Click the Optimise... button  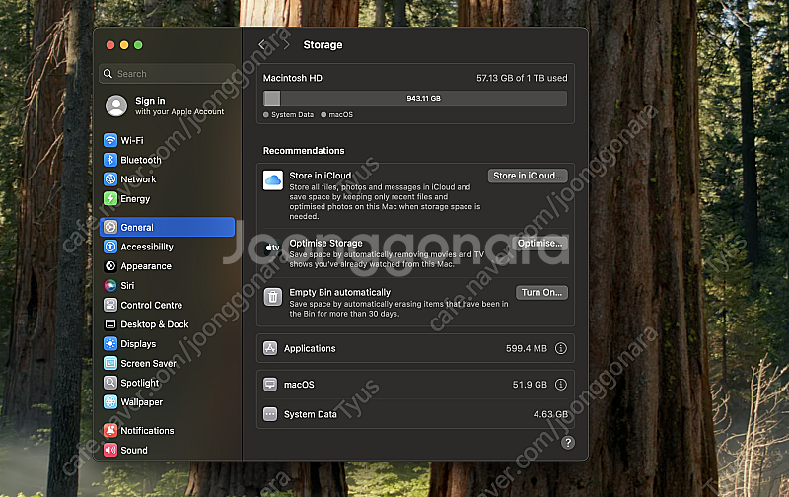[539, 243]
